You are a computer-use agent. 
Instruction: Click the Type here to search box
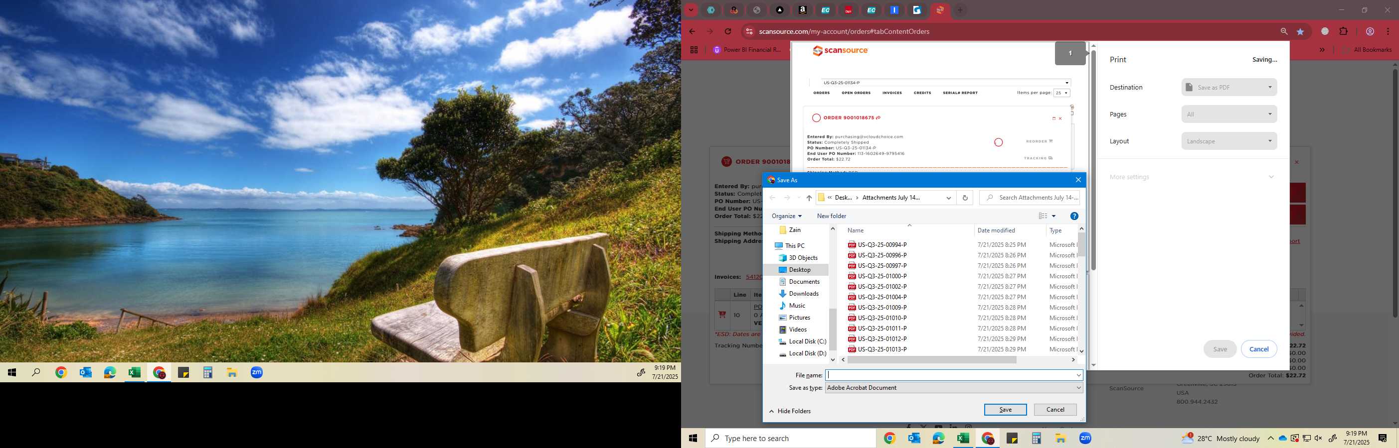click(790, 438)
